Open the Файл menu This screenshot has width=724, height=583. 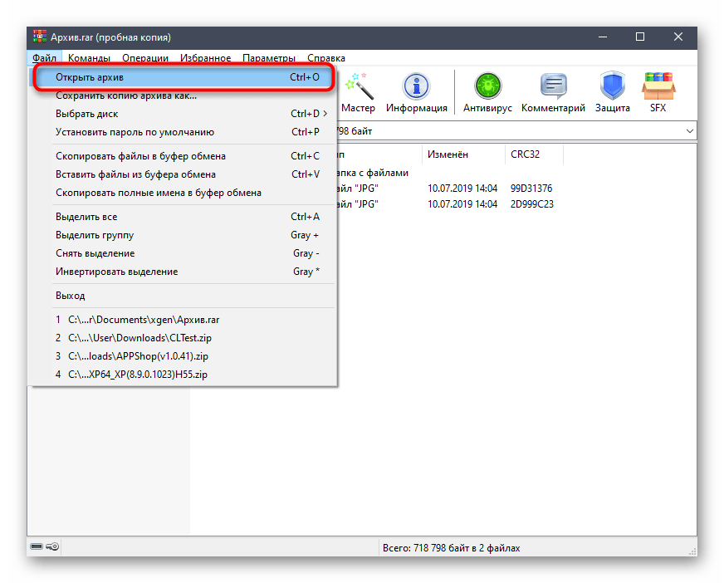[x=44, y=58]
